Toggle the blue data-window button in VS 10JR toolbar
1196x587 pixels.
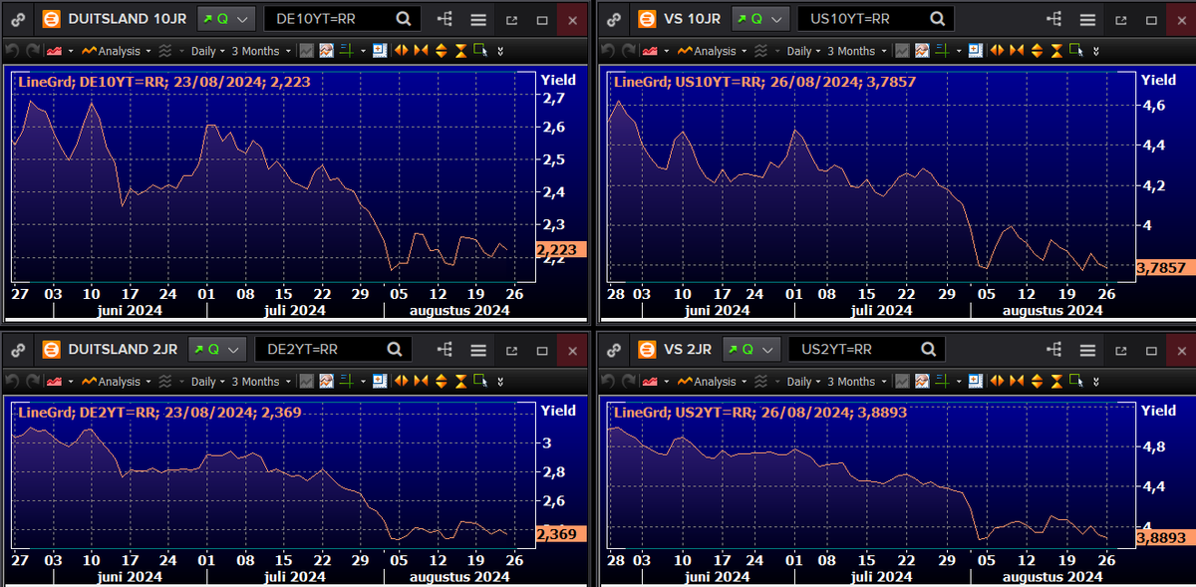975,51
